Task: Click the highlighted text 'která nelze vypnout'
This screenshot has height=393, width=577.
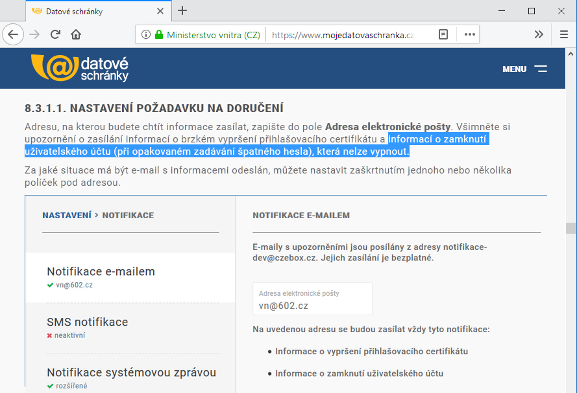Action: 363,152
